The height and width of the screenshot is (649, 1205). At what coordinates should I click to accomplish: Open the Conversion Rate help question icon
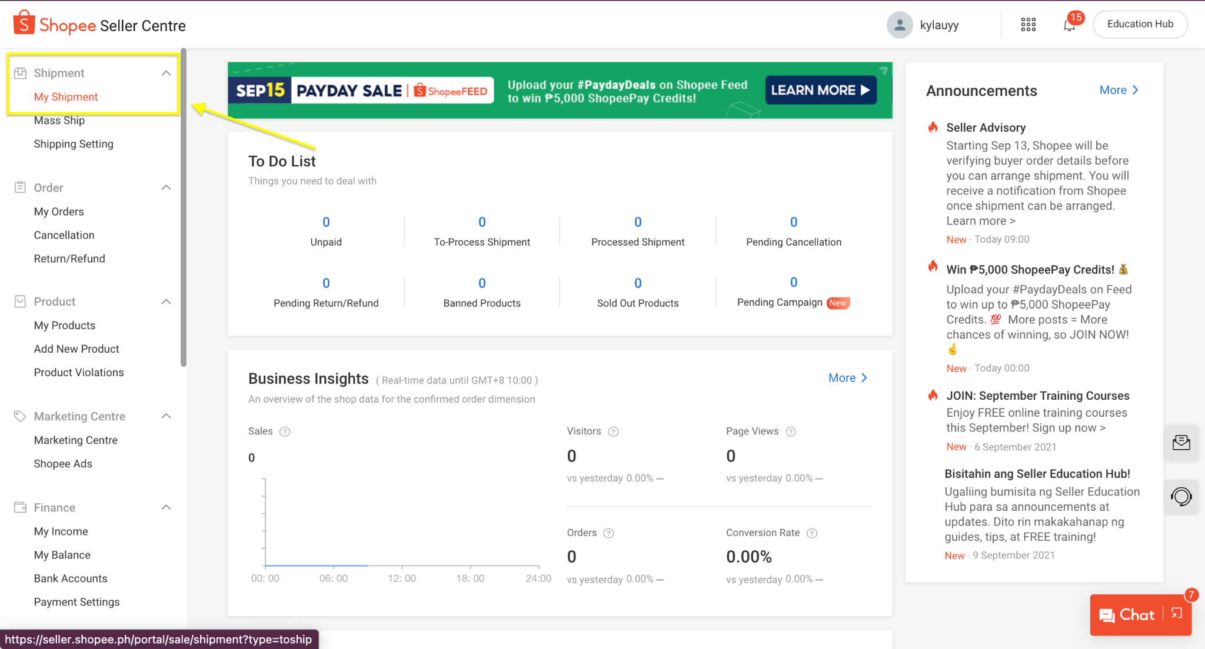click(812, 533)
